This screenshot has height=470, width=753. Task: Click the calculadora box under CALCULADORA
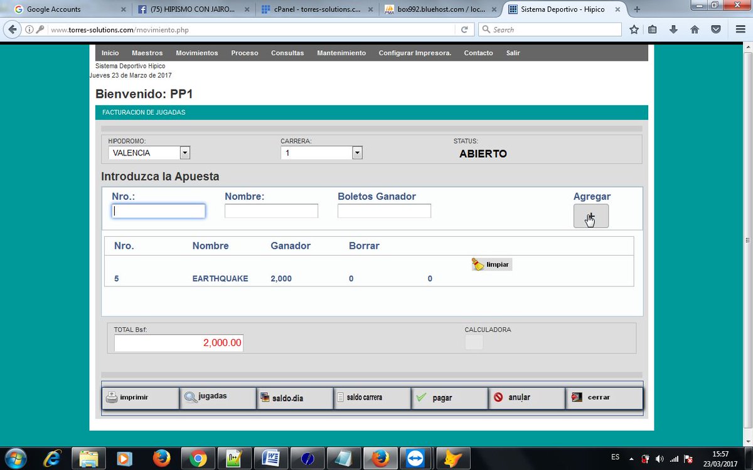[x=474, y=342]
